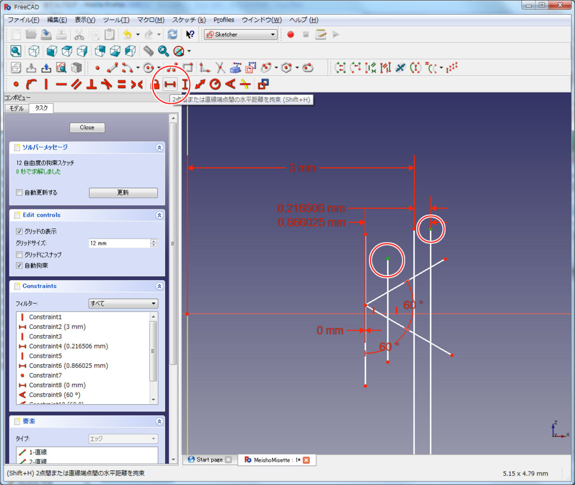The image size is (575, 485).
Task: Enable the グリッドにスナップ checkbox
Action: (x=19, y=254)
